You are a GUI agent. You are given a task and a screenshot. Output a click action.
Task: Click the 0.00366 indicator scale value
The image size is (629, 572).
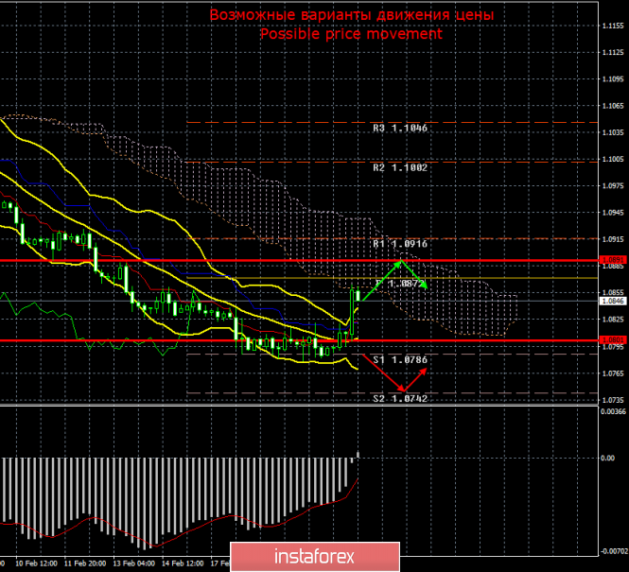(613, 411)
